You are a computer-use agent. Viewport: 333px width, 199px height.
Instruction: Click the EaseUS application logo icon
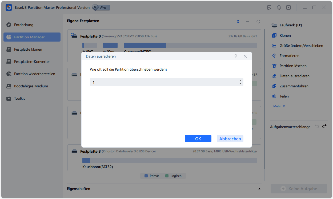[x=9, y=7]
